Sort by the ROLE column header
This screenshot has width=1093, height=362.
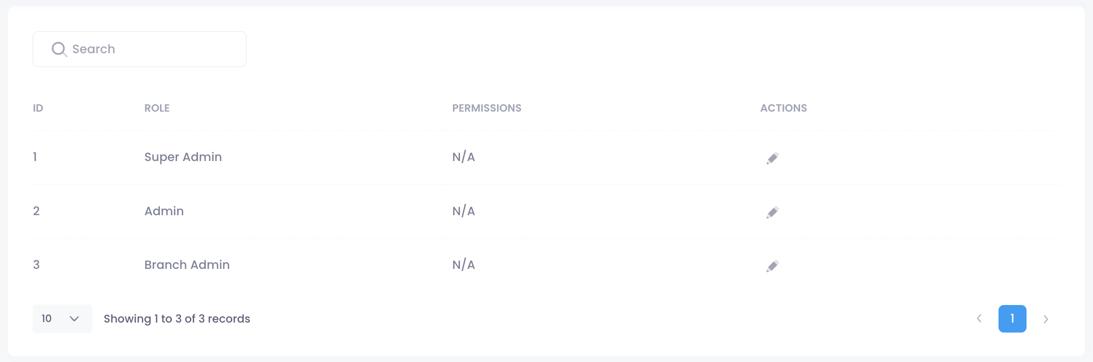157,108
